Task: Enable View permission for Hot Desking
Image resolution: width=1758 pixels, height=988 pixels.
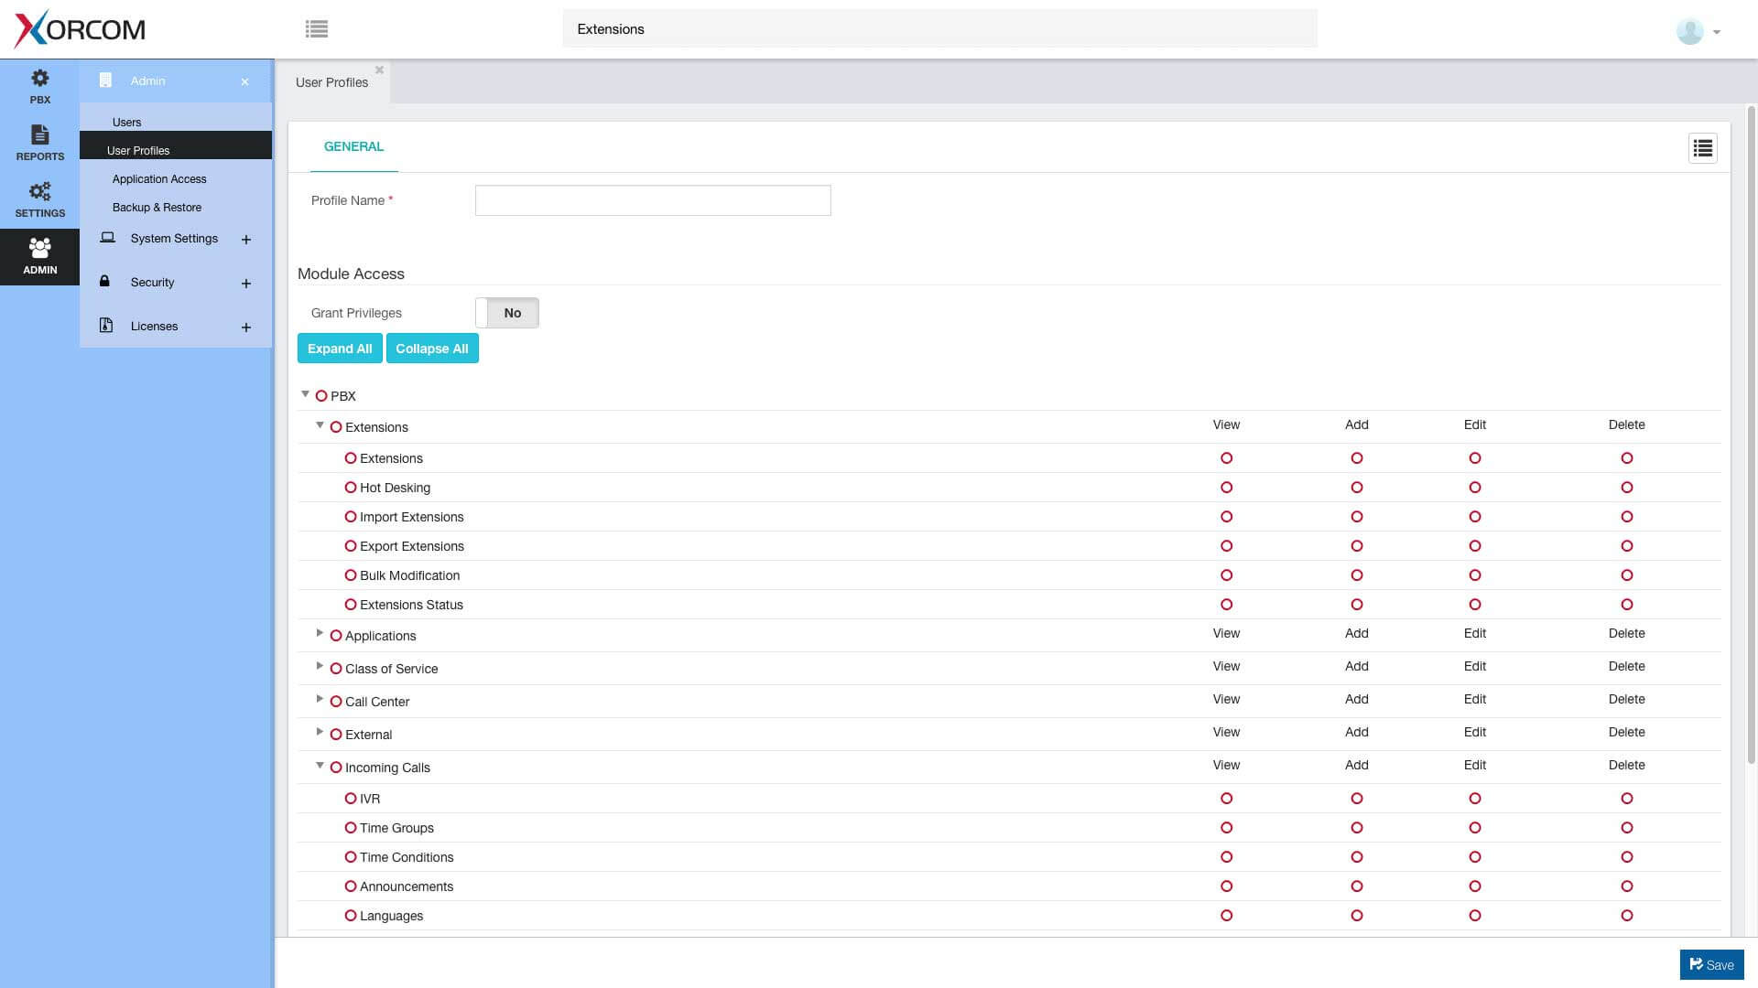Action: pyautogui.click(x=1227, y=488)
